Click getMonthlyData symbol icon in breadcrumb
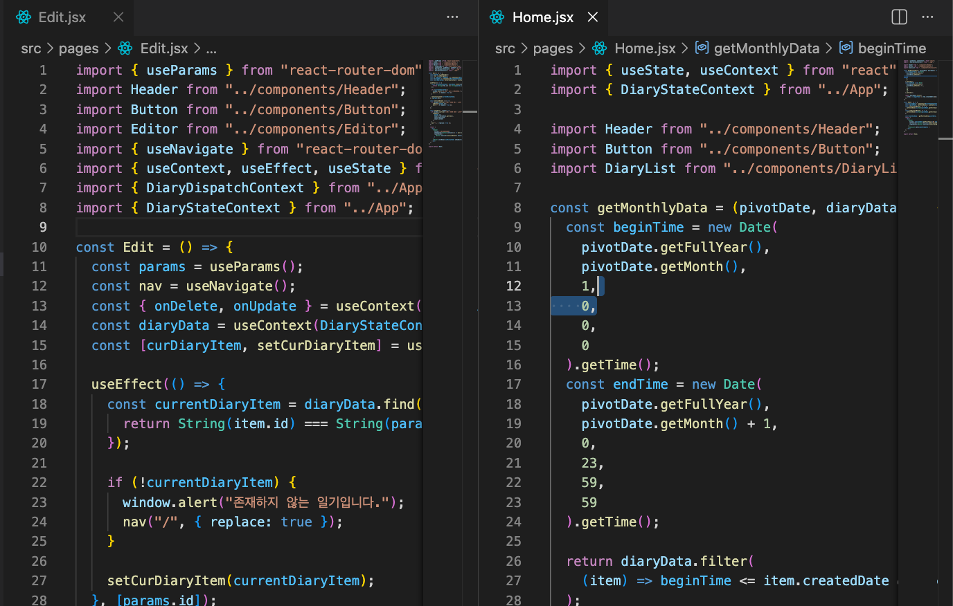Image resolution: width=953 pixels, height=606 pixels. [x=702, y=48]
